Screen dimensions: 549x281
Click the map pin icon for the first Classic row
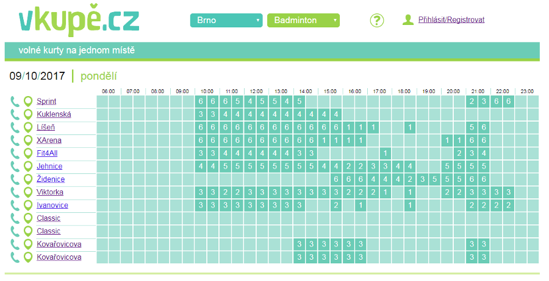[28, 218]
